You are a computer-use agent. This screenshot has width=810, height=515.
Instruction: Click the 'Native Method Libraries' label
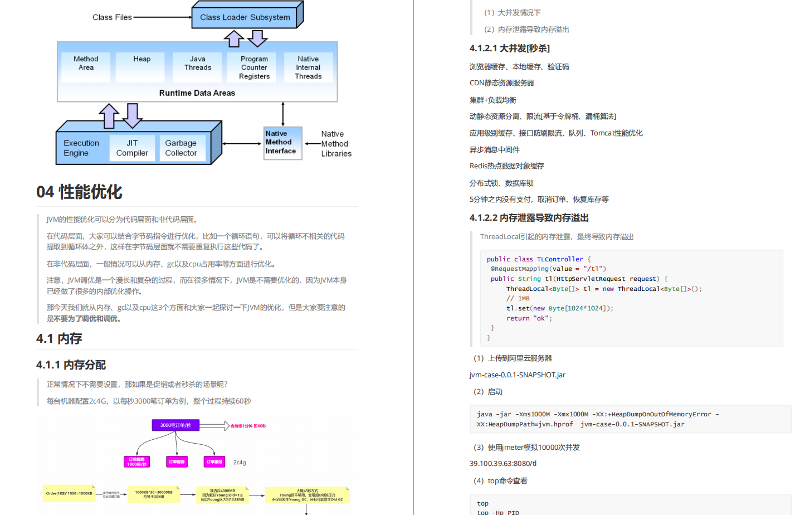point(336,144)
